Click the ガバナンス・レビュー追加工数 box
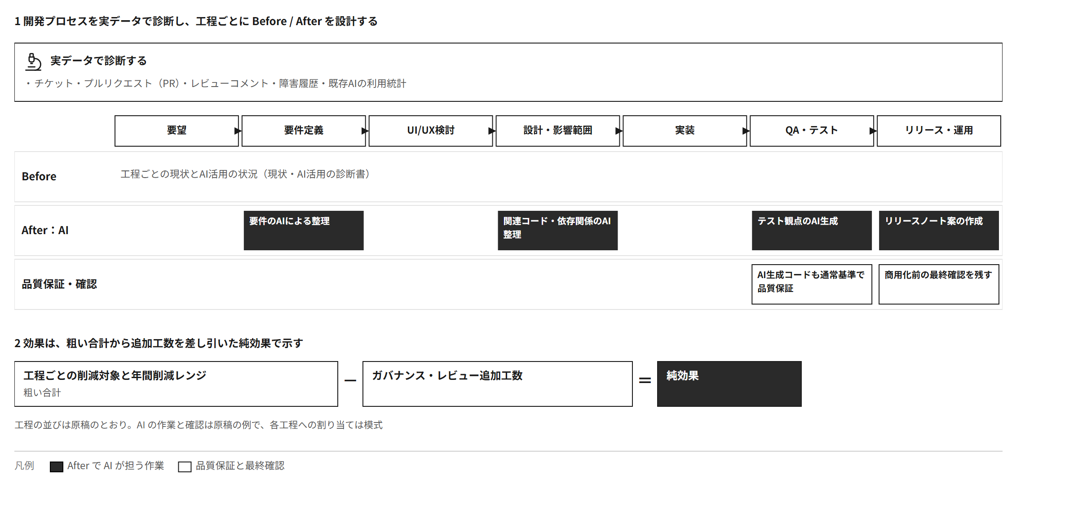 (x=498, y=384)
